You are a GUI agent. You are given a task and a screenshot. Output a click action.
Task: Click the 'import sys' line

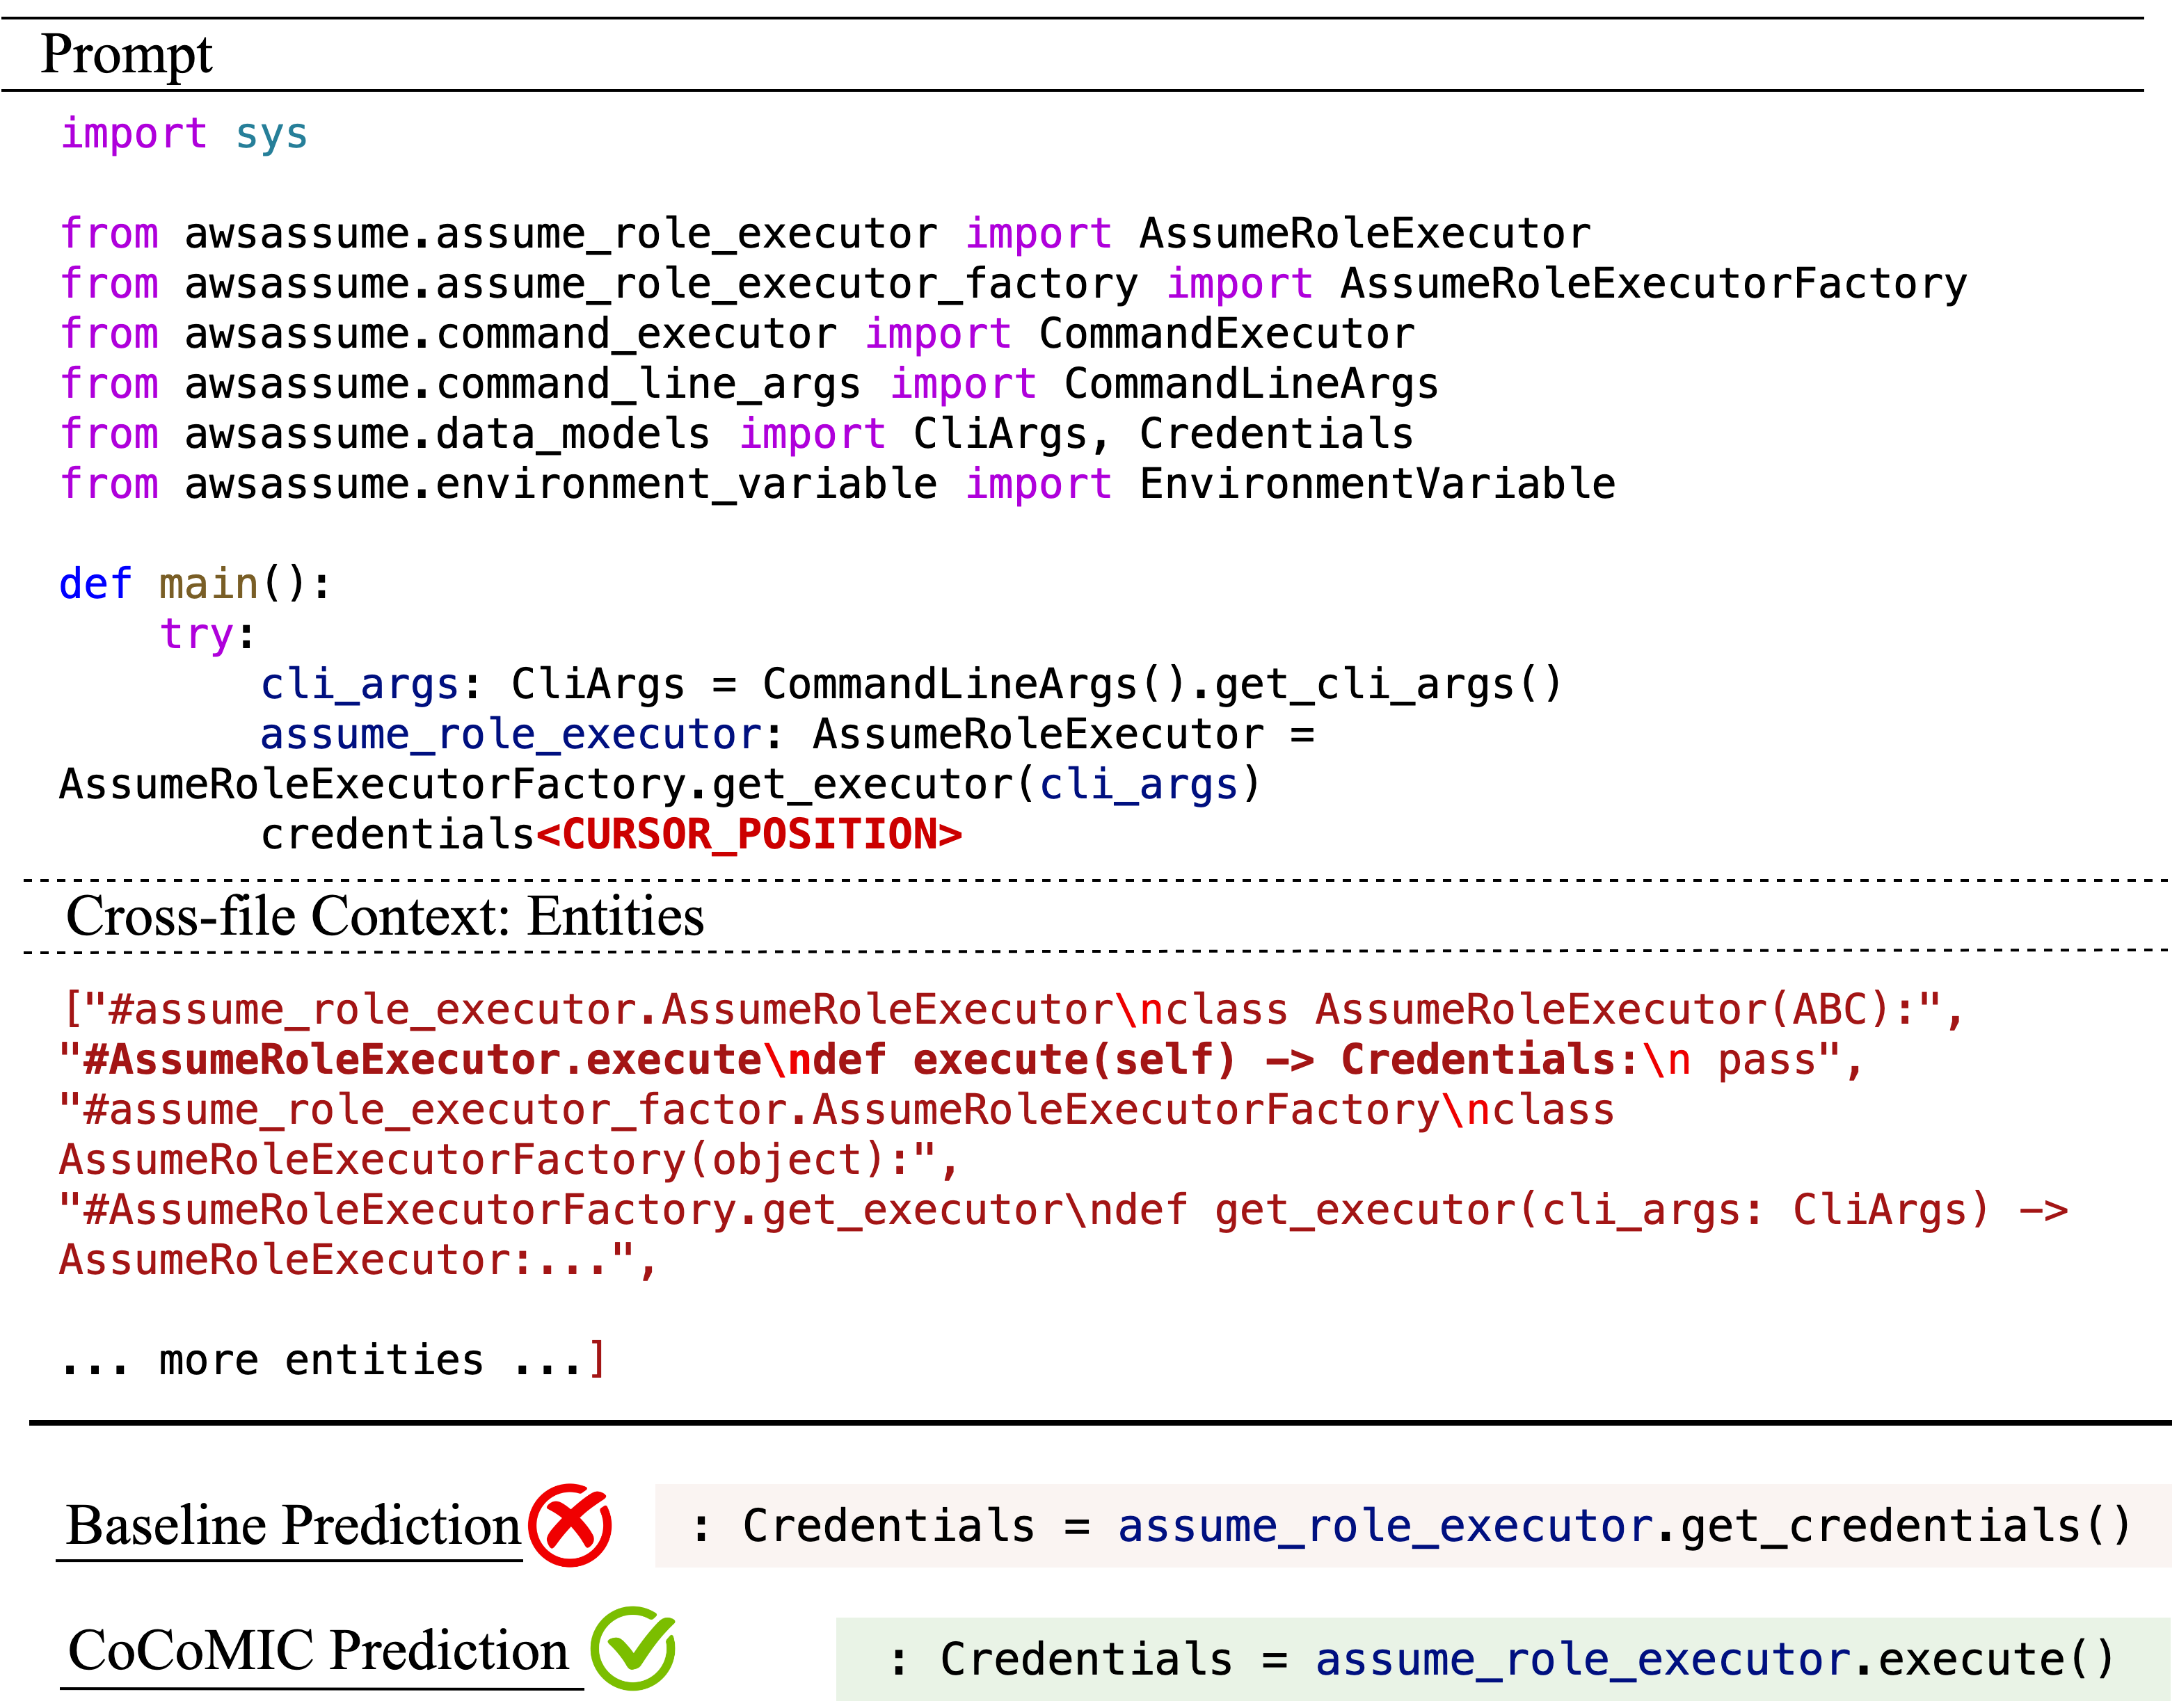pos(184,134)
